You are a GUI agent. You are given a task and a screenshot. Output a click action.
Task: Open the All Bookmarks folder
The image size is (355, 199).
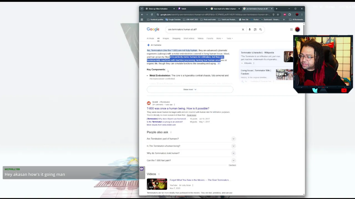pos(296,20)
